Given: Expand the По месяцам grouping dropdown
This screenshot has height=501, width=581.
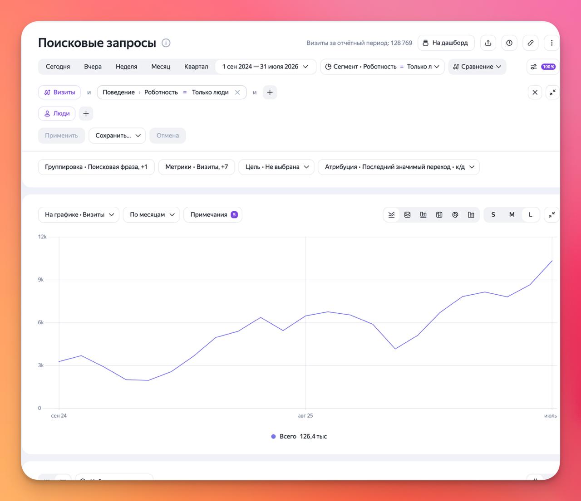Looking at the screenshot, I should [152, 215].
